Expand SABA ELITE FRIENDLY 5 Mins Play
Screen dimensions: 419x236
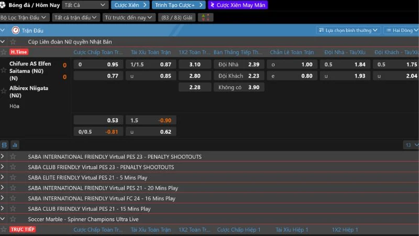(3, 177)
